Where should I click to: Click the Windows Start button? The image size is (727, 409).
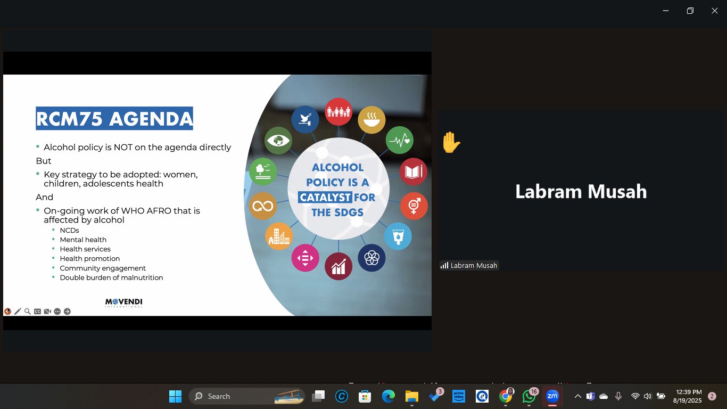(175, 396)
